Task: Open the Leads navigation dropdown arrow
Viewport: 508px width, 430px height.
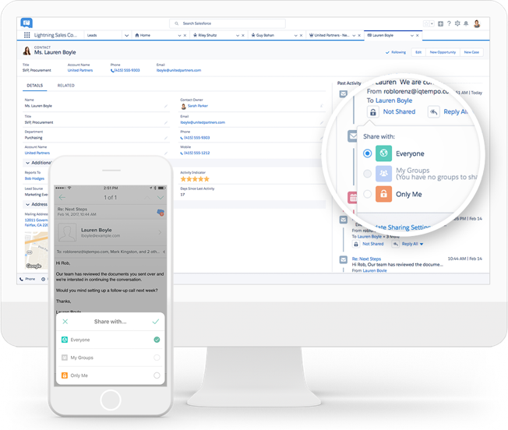Action: pos(127,35)
